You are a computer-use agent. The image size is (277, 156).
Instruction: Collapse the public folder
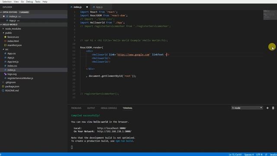click(x=8, y=33)
